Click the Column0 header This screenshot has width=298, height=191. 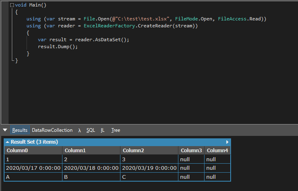click(x=33, y=150)
